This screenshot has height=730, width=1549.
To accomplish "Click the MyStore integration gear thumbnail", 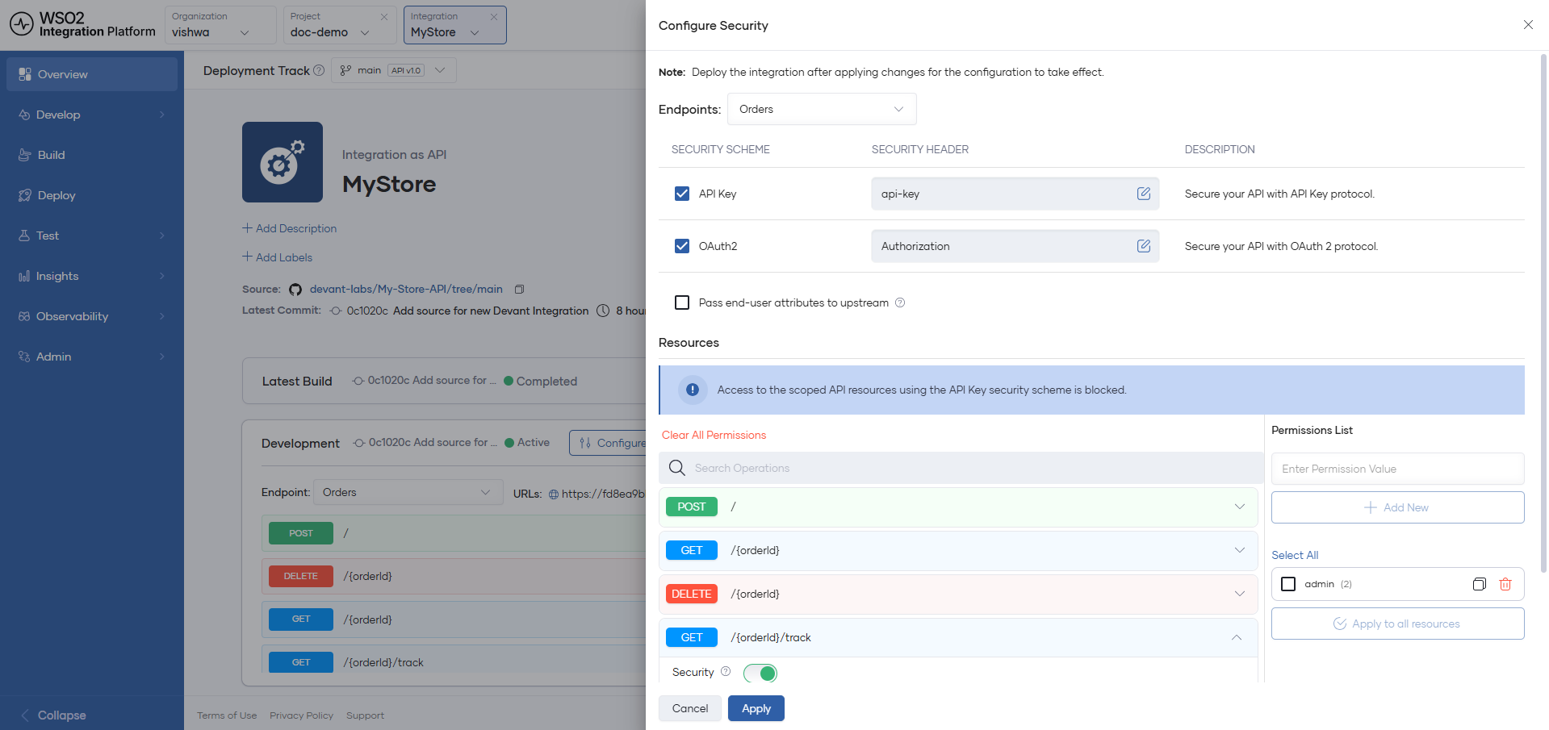I will click(283, 162).
